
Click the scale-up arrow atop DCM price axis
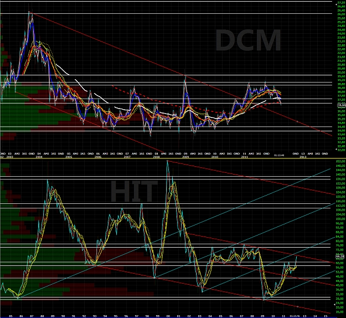tap(336, 4)
